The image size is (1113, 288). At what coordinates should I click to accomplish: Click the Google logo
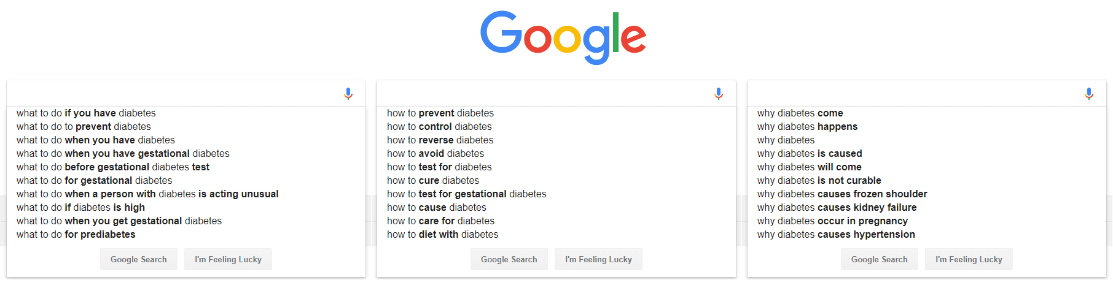pyautogui.click(x=563, y=37)
